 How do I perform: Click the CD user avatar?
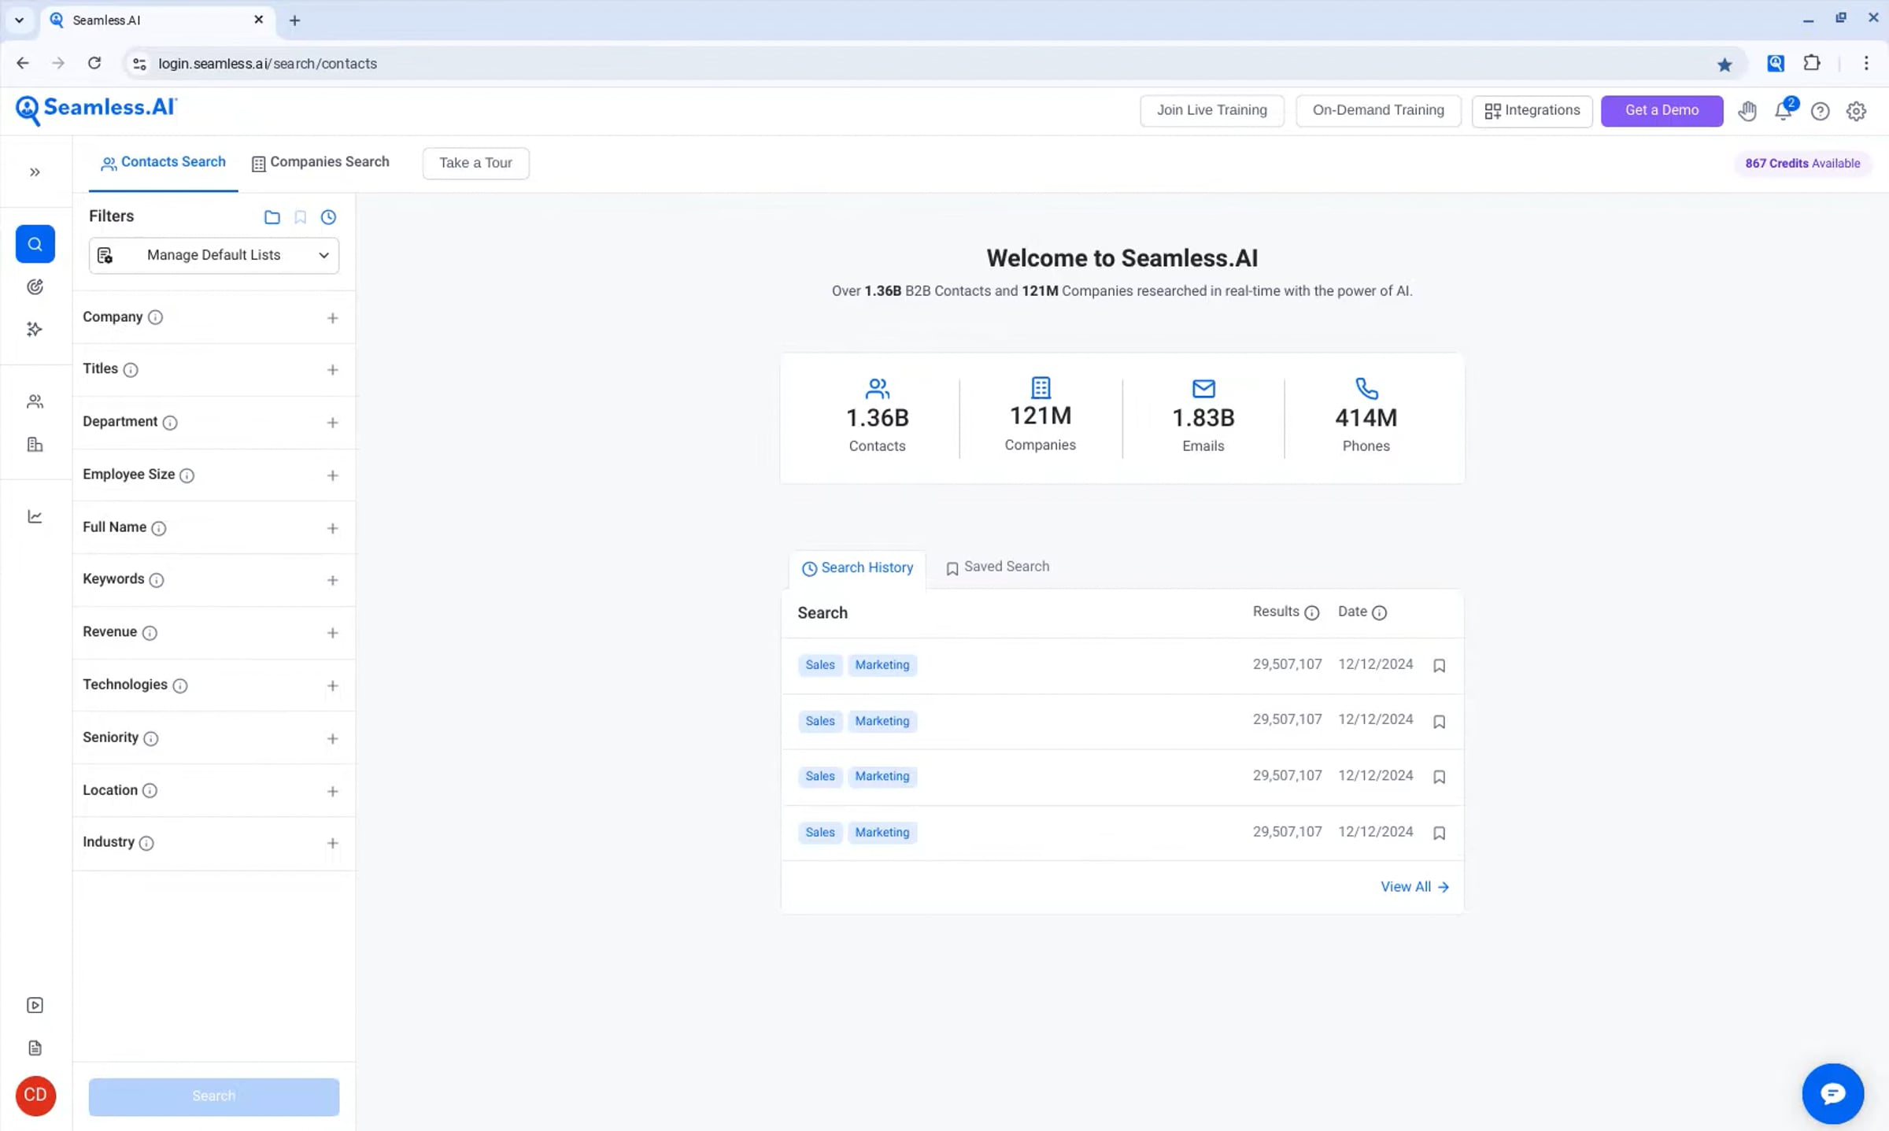click(x=35, y=1095)
